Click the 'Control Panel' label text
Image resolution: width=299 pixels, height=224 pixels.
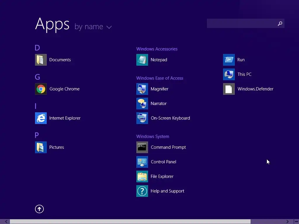click(x=164, y=162)
